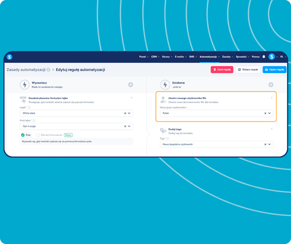Screen dimensions: 291x244
Task: Open the external link icon beside Krok lejka label
Action: (34, 120)
